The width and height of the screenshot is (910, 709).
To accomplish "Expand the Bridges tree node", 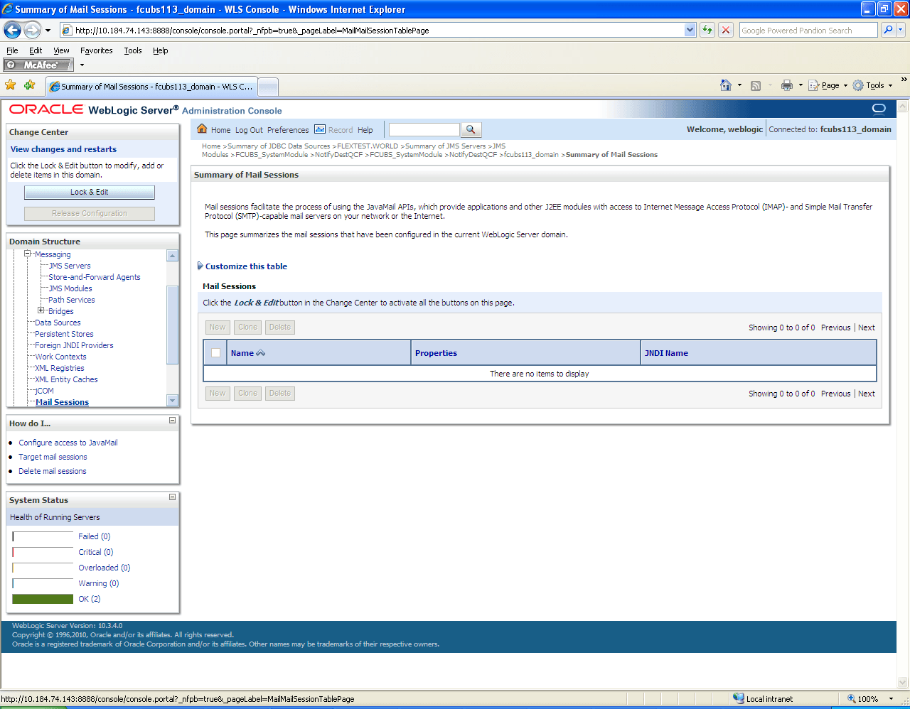I will pos(41,310).
